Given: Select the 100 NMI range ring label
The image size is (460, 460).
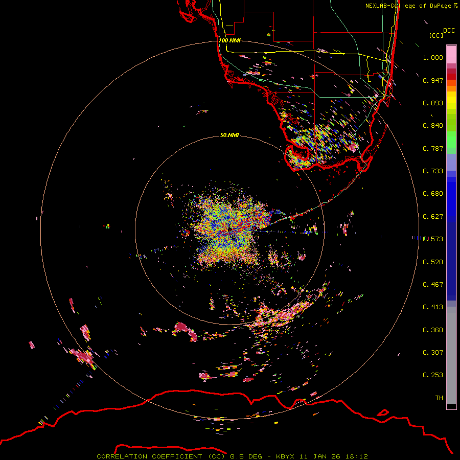Looking at the screenshot, I should [x=229, y=40].
